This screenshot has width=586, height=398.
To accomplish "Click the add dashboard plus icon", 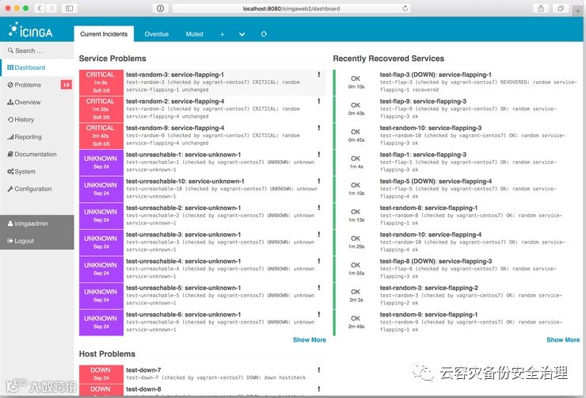I will (x=222, y=34).
